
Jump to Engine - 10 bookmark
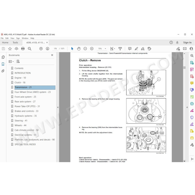pos(20,78)
